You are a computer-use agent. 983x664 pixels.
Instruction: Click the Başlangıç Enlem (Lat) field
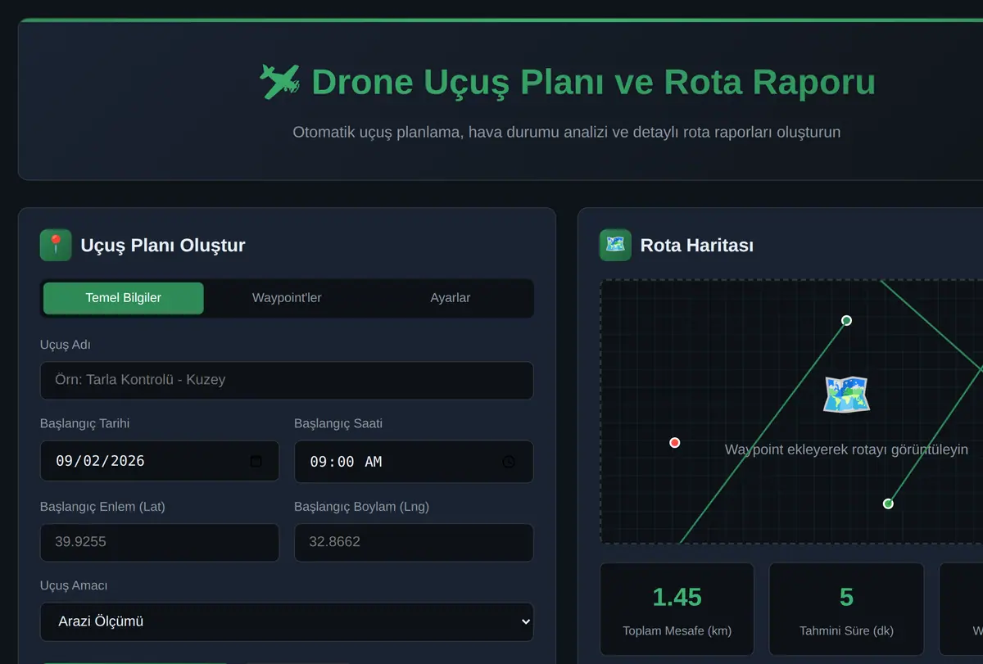coord(160,542)
